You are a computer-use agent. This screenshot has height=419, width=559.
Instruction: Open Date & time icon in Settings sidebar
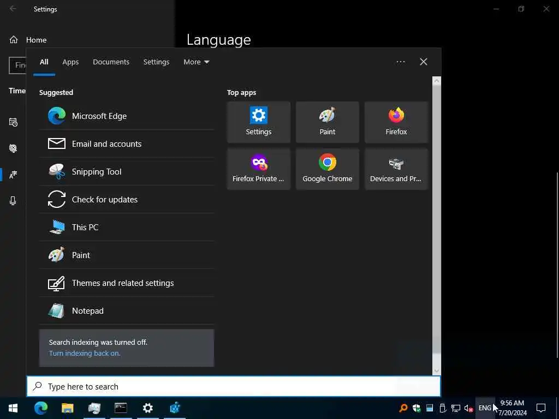13,122
